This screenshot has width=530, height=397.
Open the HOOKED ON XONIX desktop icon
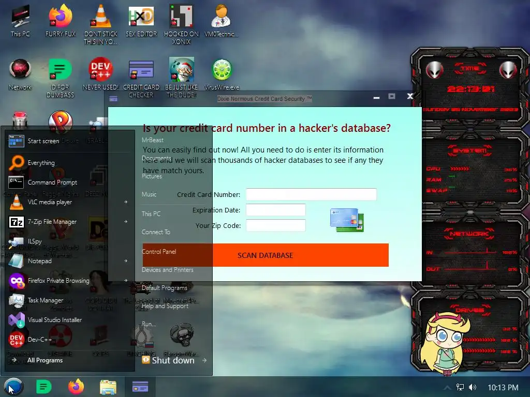182,25
